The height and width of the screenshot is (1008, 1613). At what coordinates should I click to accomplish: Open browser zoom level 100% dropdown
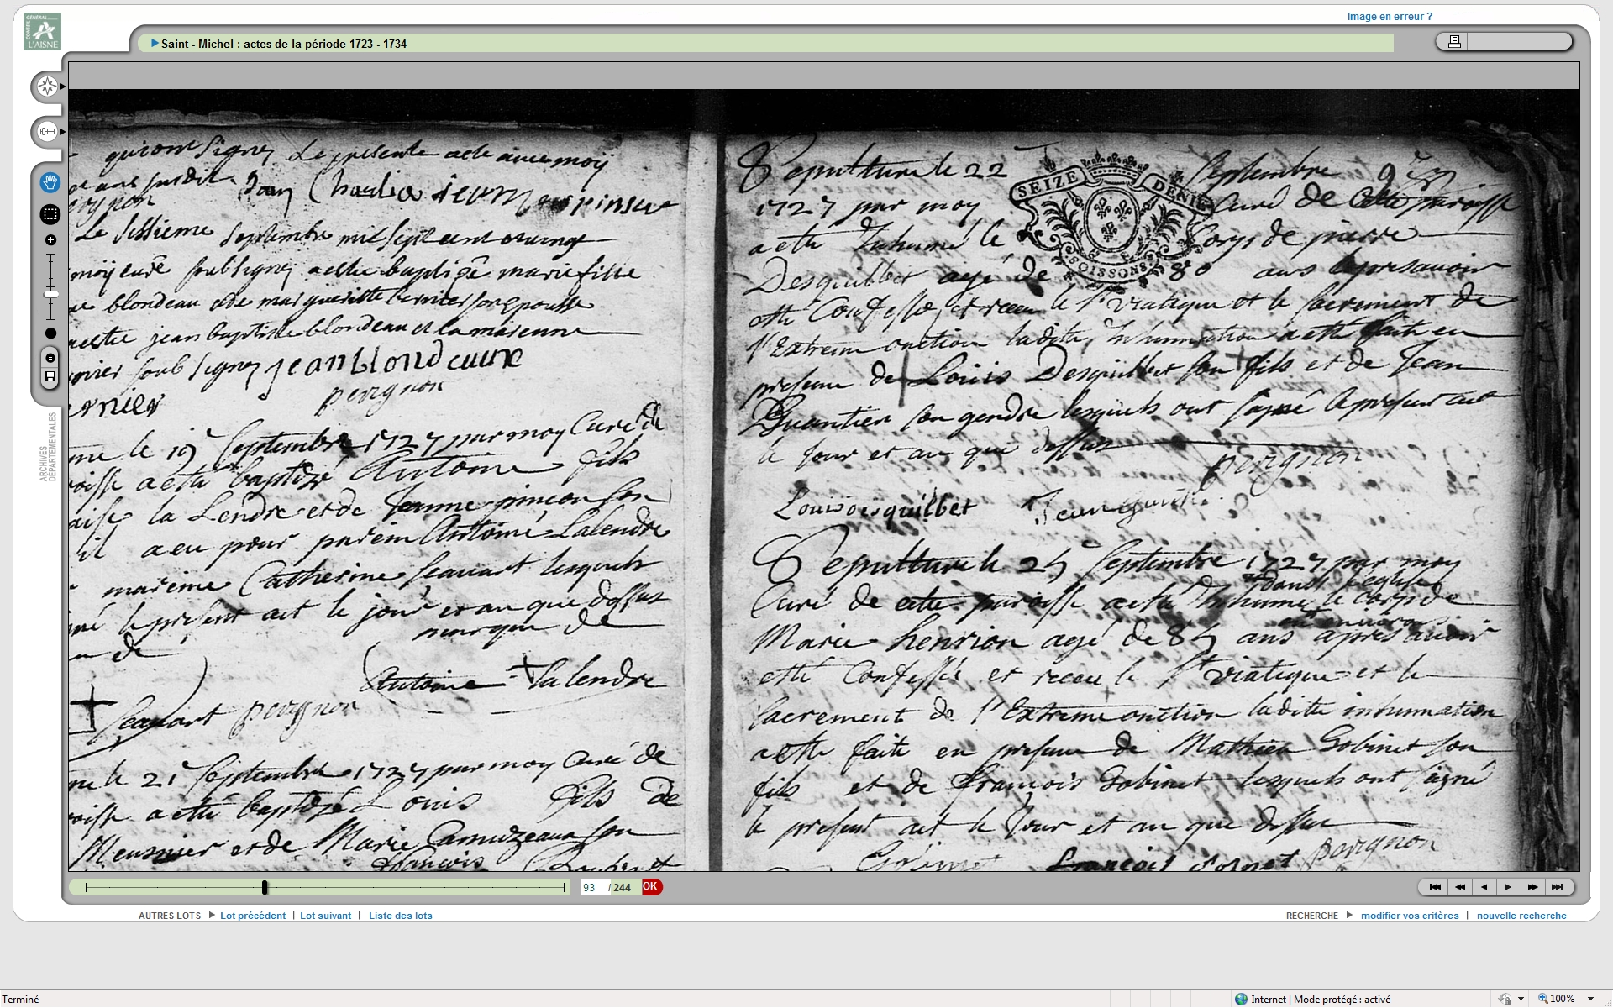pyautogui.click(x=1589, y=999)
